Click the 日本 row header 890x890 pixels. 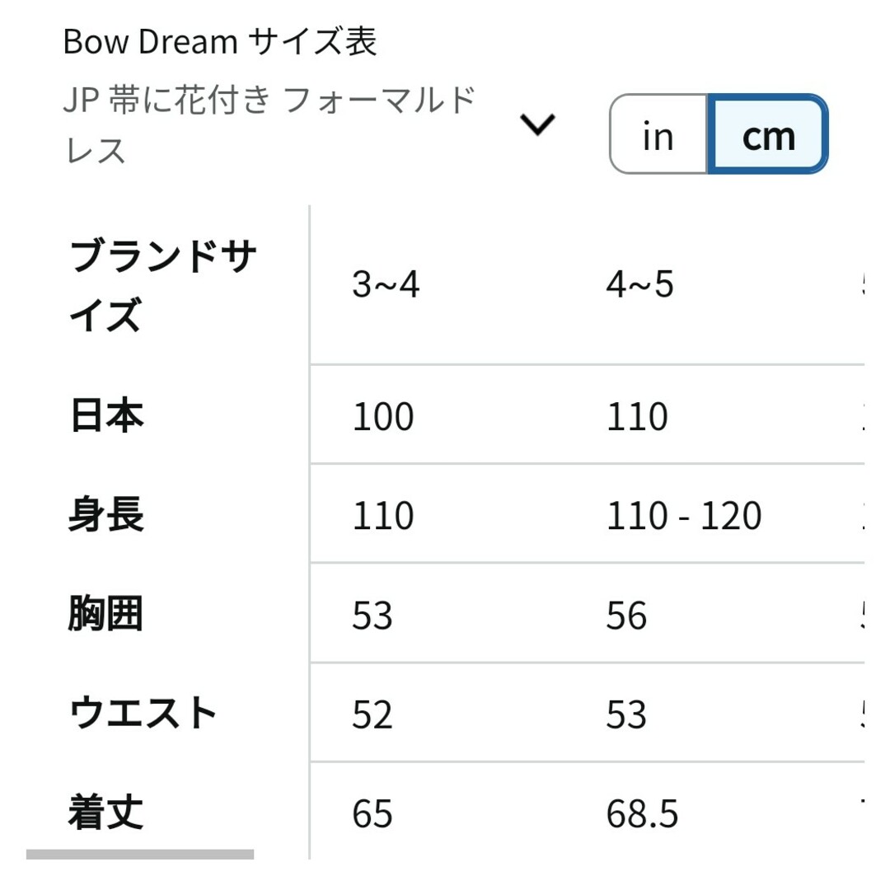(106, 415)
